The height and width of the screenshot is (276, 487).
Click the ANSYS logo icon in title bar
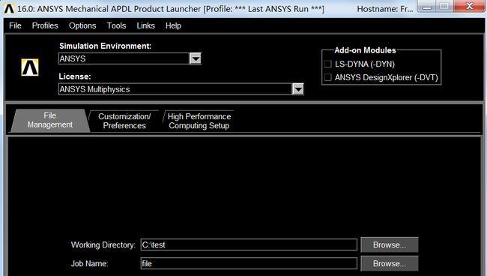[x=9, y=9]
